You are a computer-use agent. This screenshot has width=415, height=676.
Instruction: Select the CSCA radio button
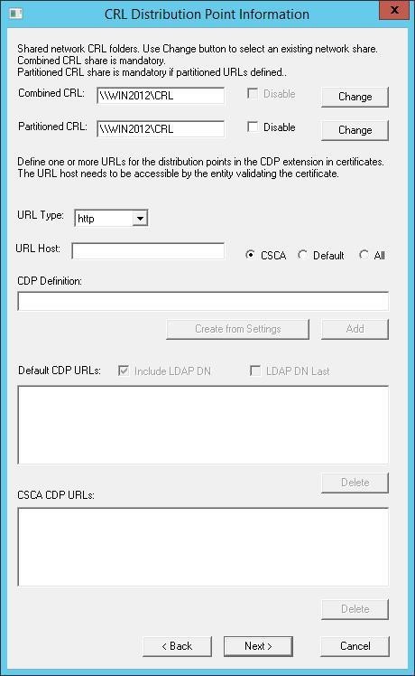(250, 255)
